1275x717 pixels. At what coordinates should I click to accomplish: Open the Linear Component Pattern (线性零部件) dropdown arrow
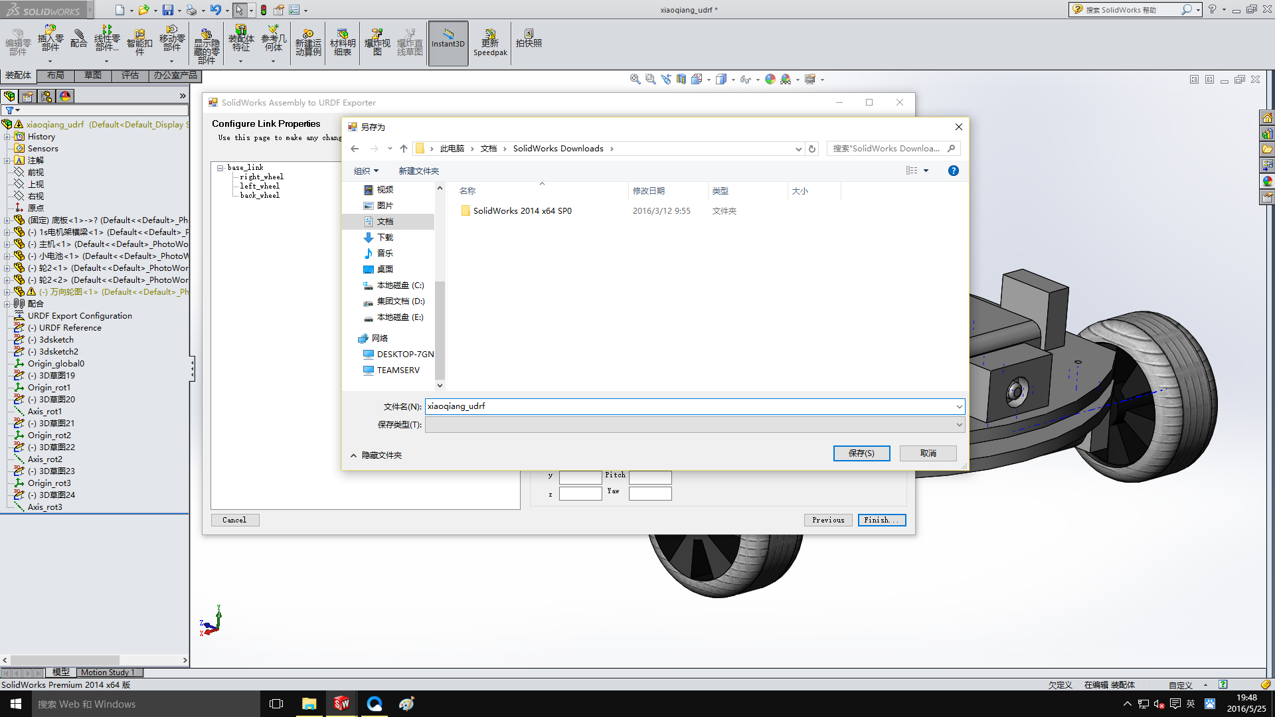point(106,62)
